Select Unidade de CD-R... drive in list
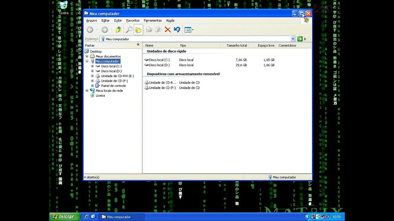394x221 pixels. [x=163, y=83]
